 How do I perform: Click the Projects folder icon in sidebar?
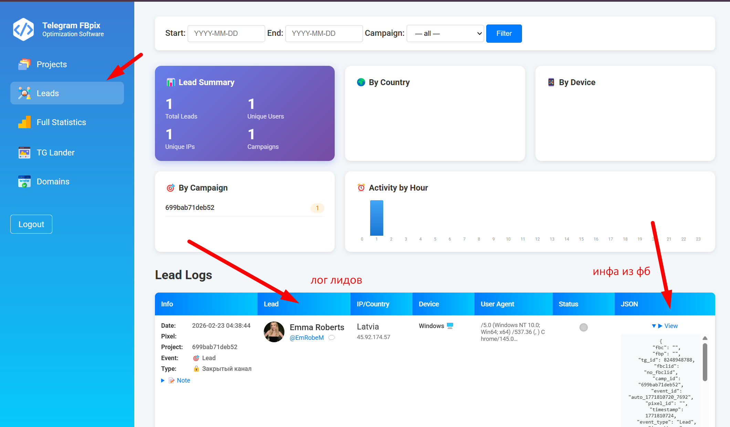point(24,64)
